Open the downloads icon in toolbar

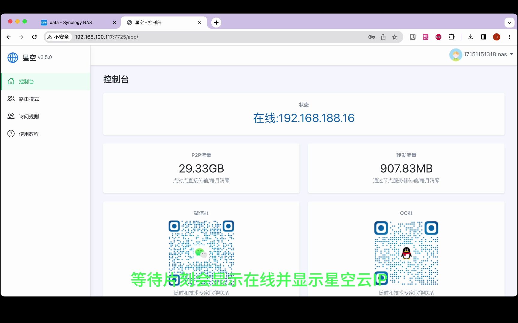[x=471, y=37]
